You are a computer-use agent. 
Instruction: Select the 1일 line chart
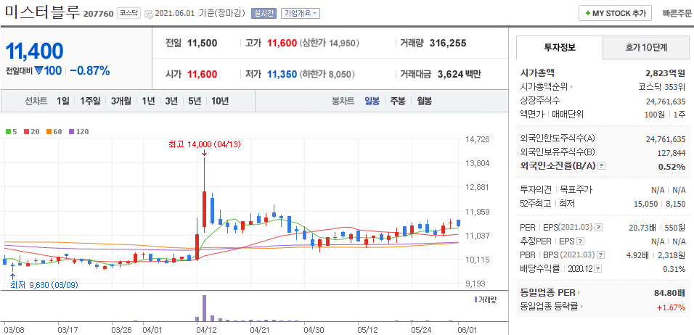pyautogui.click(x=63, y=101)
